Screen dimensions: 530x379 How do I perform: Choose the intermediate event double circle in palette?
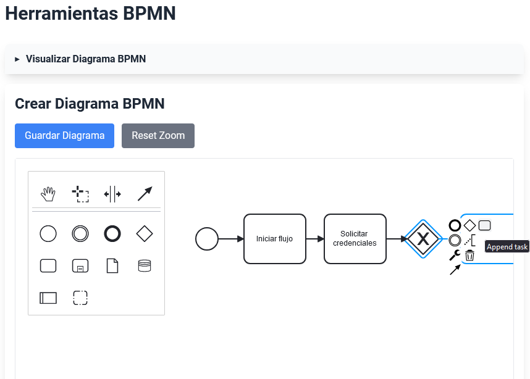point(80,233)
